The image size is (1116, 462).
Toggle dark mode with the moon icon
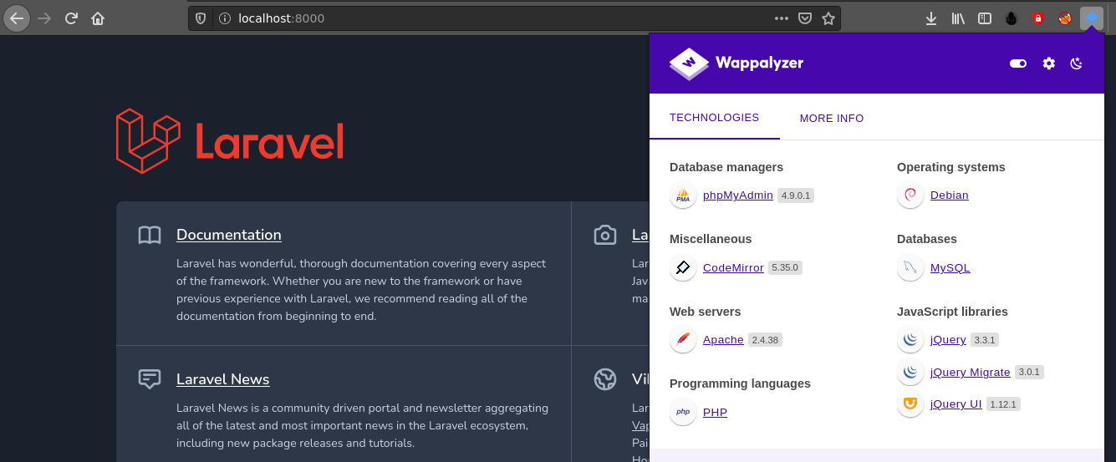(1077, 63)
